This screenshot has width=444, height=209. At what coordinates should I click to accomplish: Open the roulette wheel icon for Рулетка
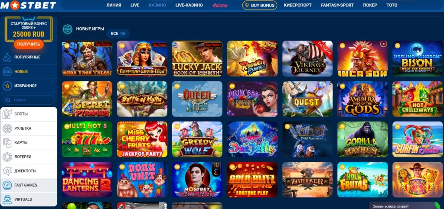pos(7,129)
